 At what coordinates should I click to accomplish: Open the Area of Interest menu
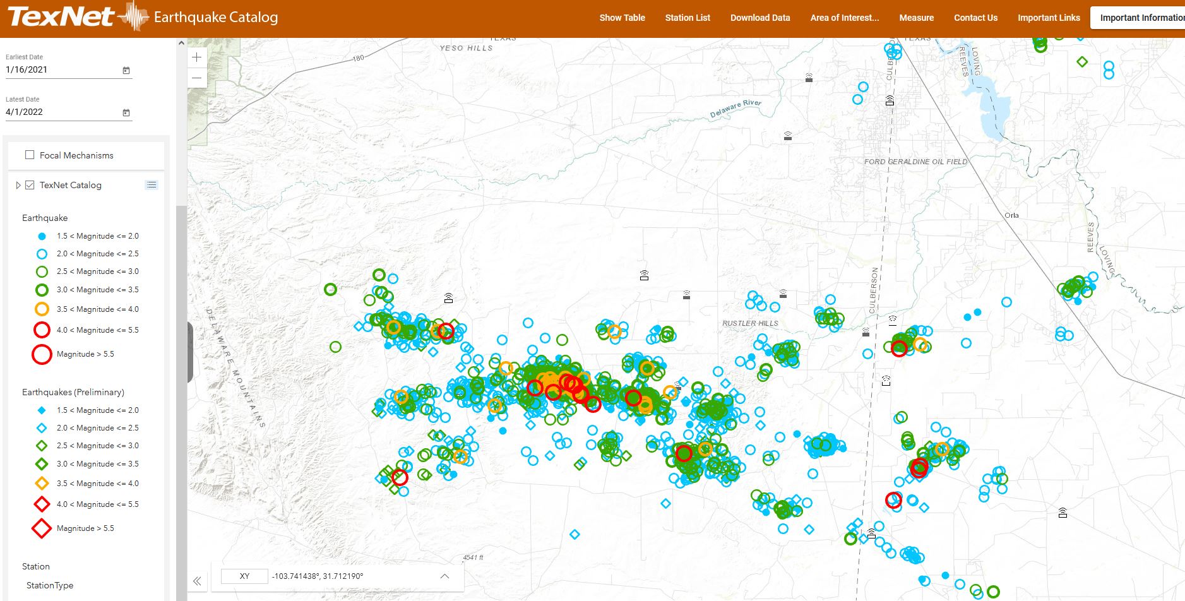tap(845, 18)
